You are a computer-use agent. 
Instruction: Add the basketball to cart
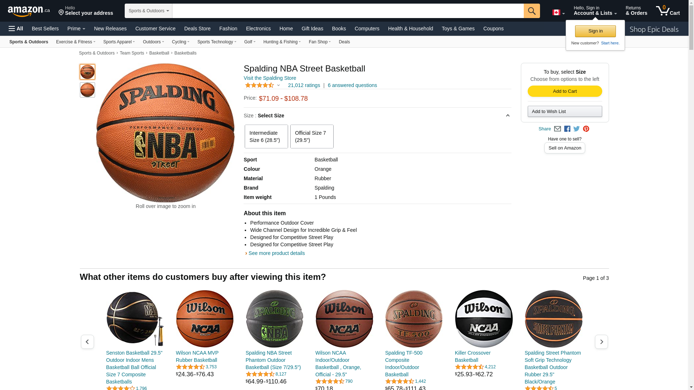click(565, 91)
